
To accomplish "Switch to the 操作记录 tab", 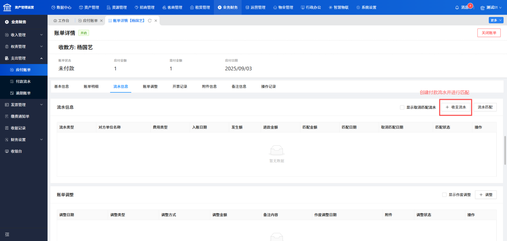I will [269, 86].
